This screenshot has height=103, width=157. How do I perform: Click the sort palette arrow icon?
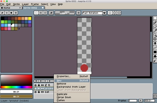7,13
